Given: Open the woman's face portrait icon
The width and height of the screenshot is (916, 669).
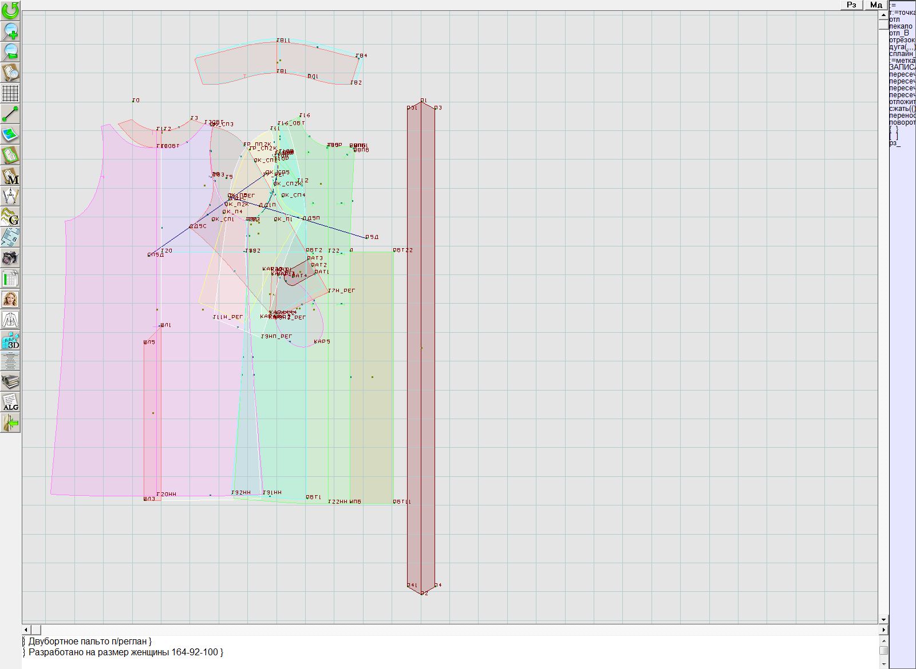Looking at the screenshot, I should point(10,299).
